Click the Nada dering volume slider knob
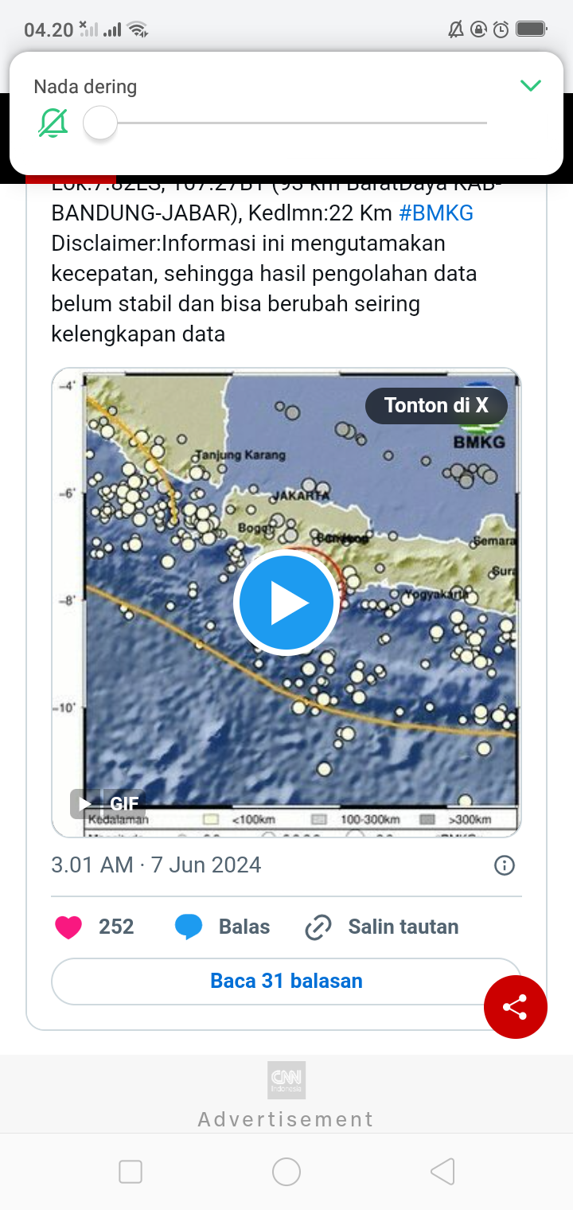 [100, 123]
